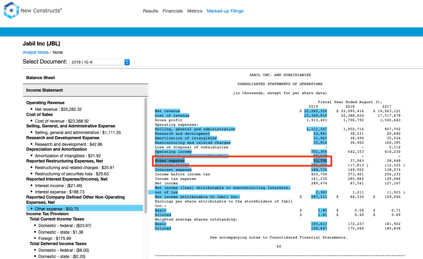
Task: Select the sidebar entry 'Cost of revenue : $23,368.92'
Action: point(62,121)
